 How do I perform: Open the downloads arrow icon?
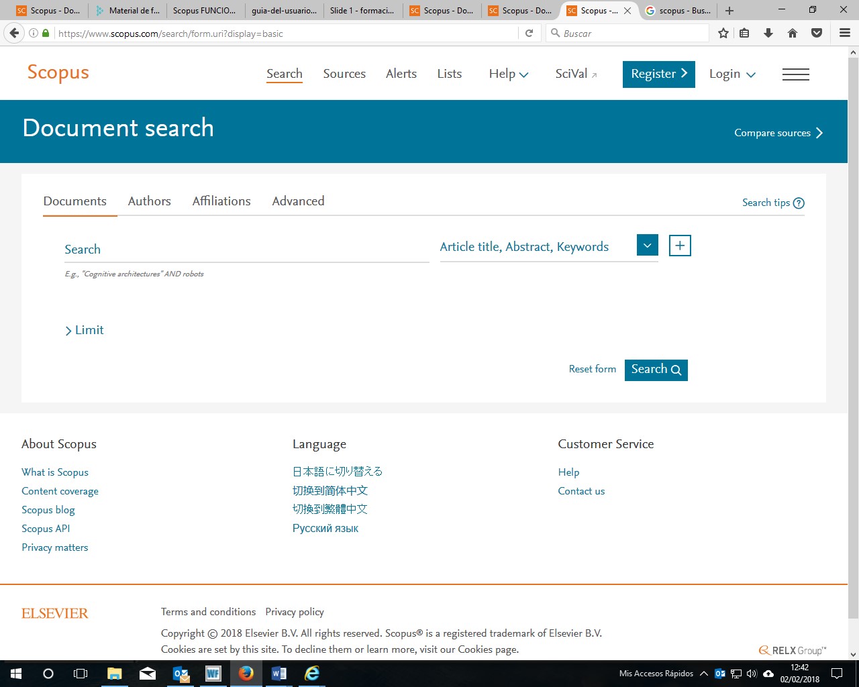point(768,33)
